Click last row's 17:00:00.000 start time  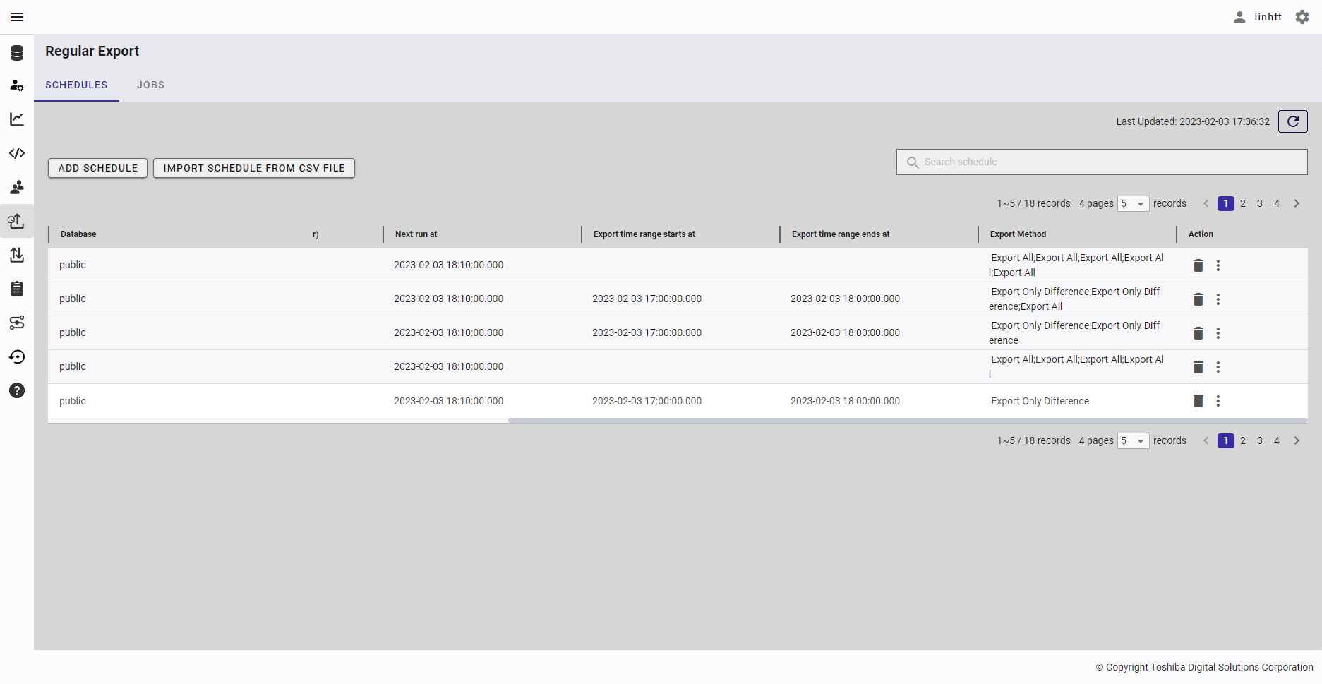click(x=647, y=401)
